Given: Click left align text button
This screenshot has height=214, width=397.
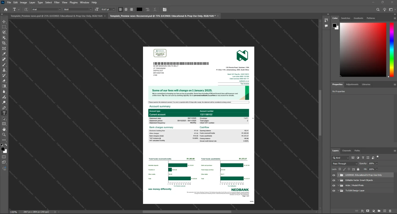Looking at the screenshot, I should coord(120,9).
